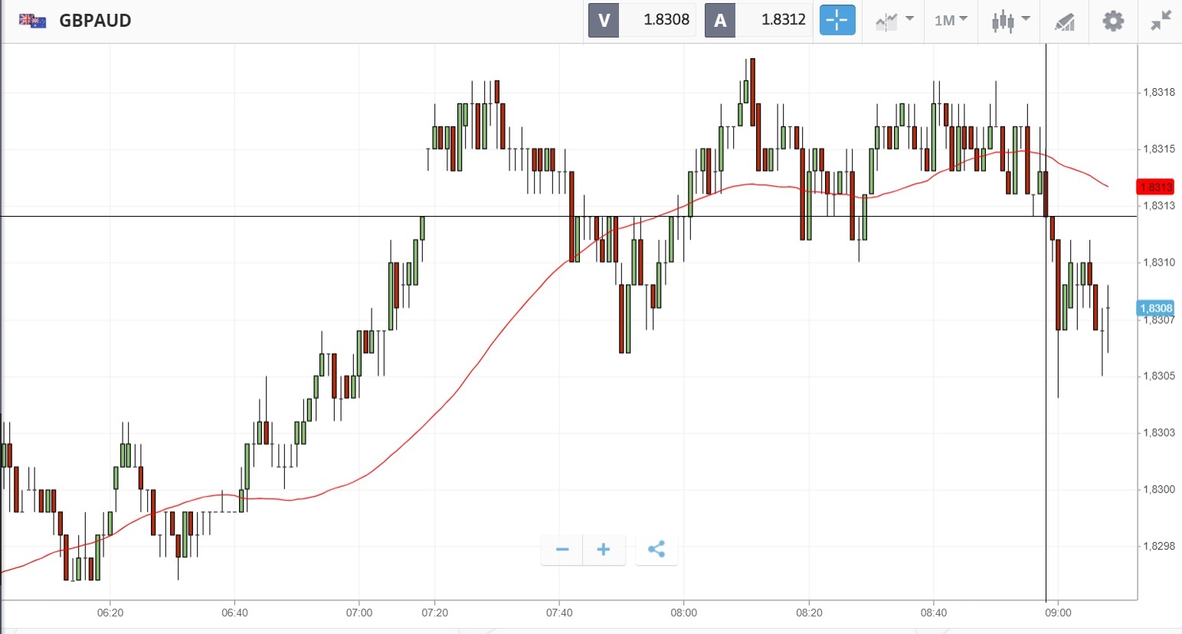The image size is (1182, 634).
Task: Click the red 1.8313 moving average price tag
Action: [x=1155, y=187]
